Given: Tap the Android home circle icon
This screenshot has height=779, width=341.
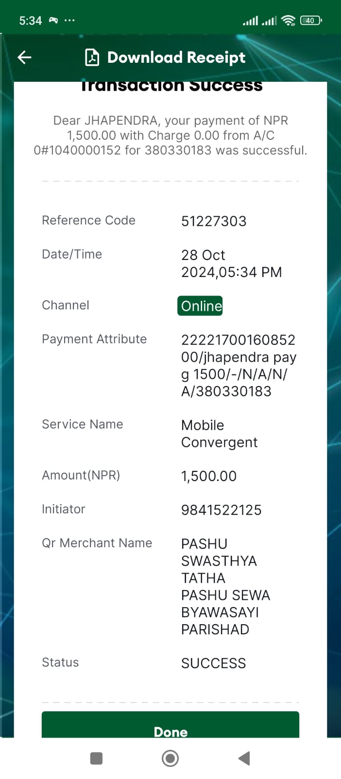Looking at the screenshot, I should [x=170, y=758].
